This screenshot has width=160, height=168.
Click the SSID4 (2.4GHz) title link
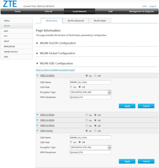tap(47, 125)
